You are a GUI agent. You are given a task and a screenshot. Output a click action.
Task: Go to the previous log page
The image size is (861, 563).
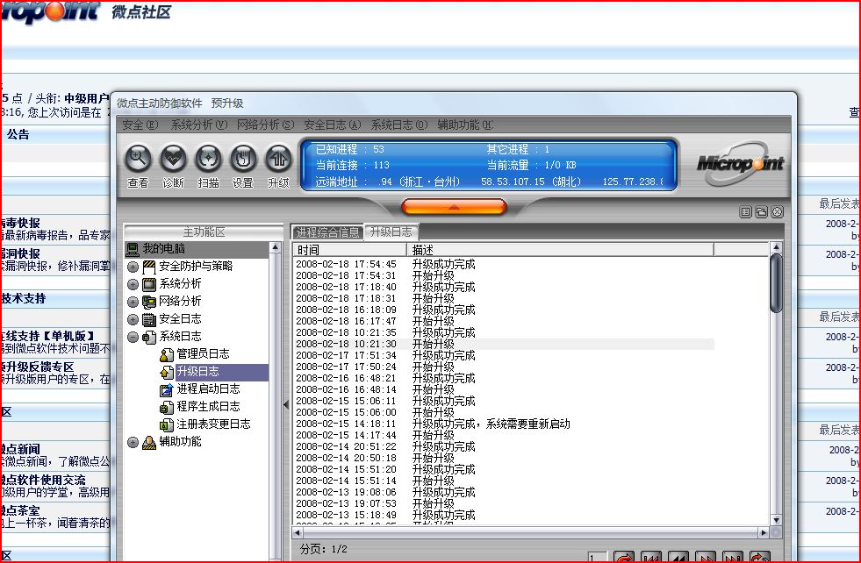(x=678, y=557)
